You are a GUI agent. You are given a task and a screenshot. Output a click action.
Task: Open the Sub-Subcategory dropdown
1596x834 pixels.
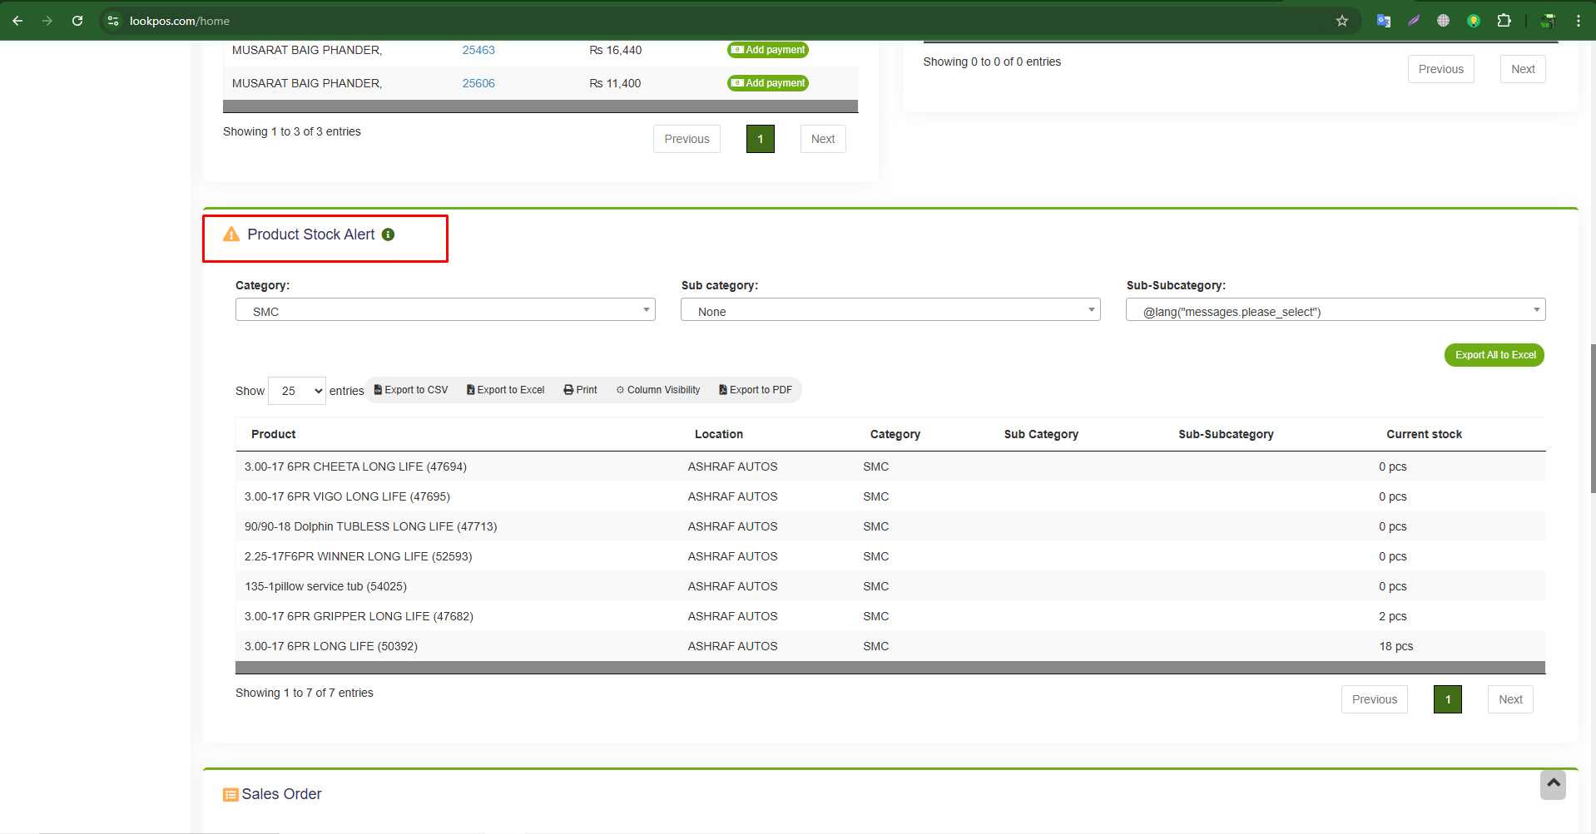pos(1335,311)
